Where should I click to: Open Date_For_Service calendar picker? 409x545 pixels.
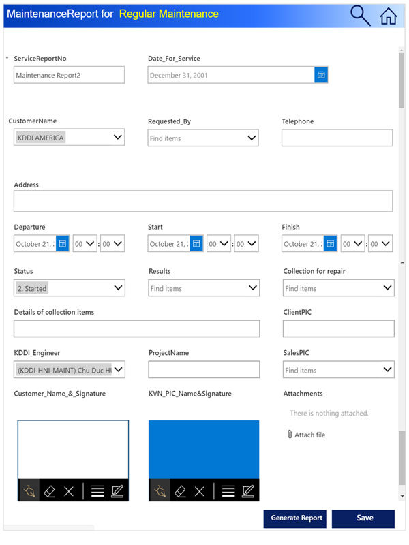tap(321, 75)
